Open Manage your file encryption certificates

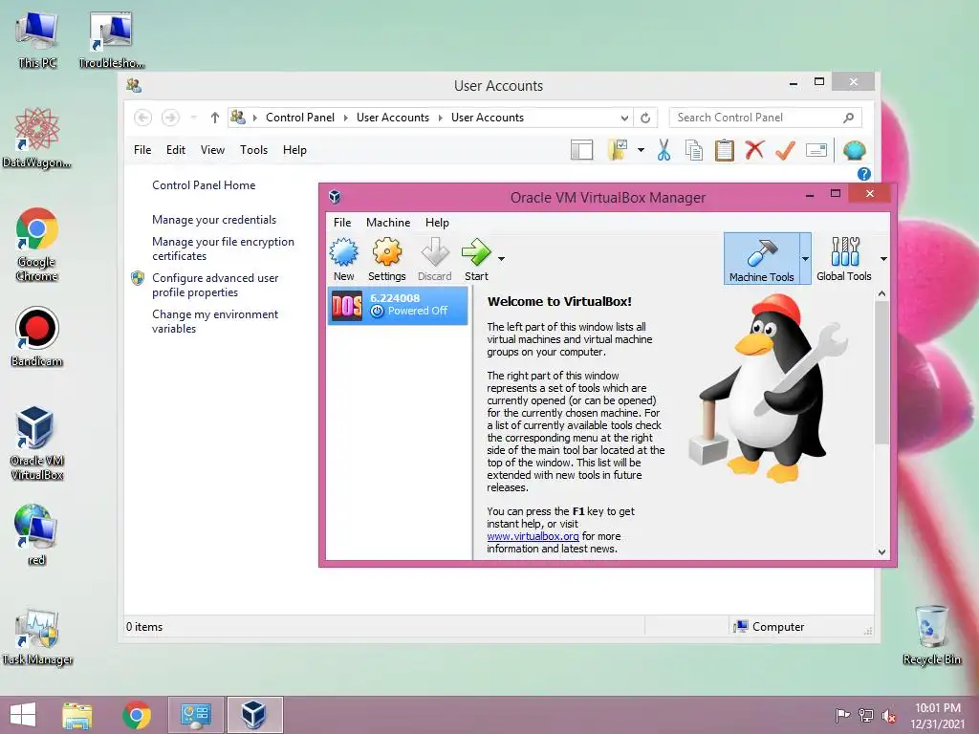tap(223, 248)
